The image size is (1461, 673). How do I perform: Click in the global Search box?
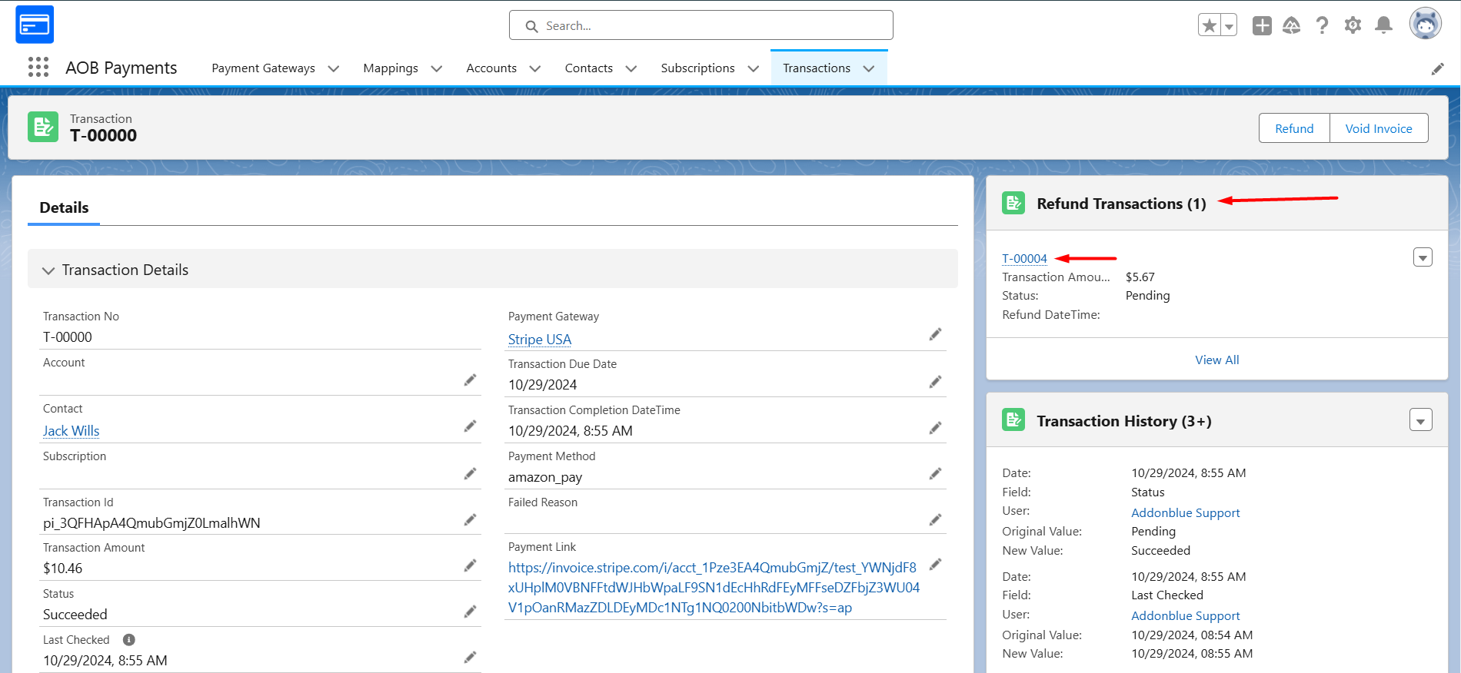pos(701,25)
